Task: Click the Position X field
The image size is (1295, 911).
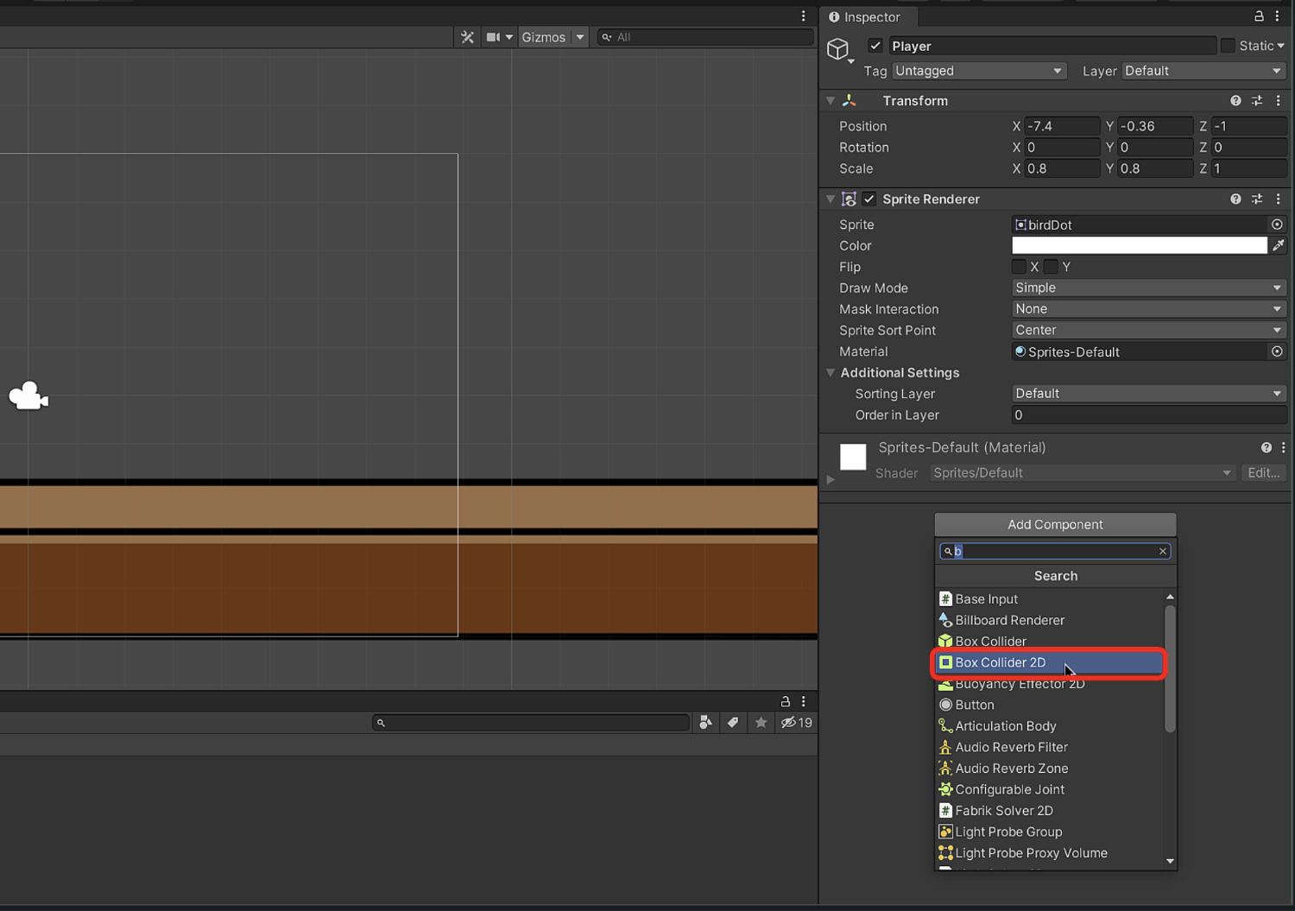Action: click(x=1062, y=126)
